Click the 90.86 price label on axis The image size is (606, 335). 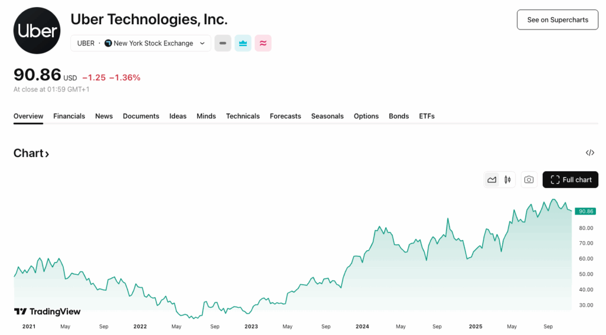click(586, 211)
